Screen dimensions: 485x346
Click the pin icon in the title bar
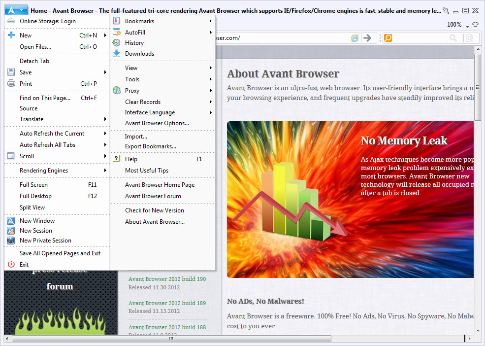pyautogui.click(x=446, y=10)
